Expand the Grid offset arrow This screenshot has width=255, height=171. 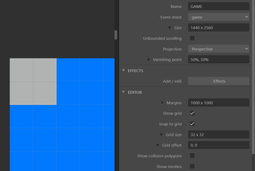point(158,145)
